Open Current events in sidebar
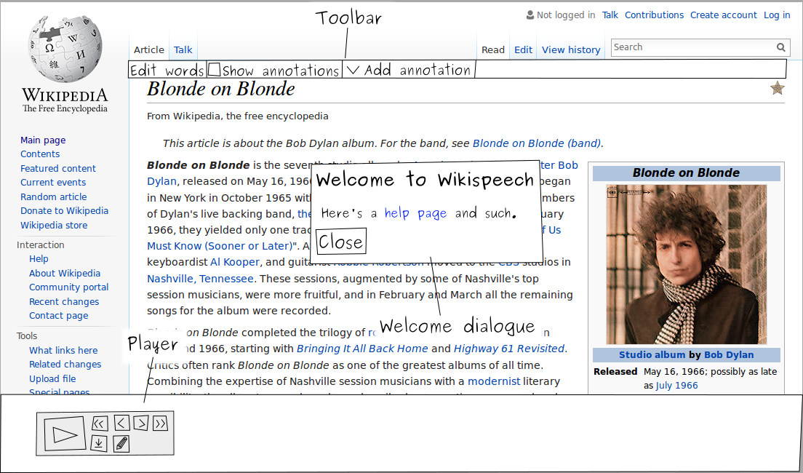This screenshot has height=473, width=803. (x=53, y=182)
